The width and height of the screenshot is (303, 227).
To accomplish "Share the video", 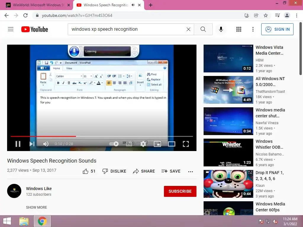I will click(144, 171).
